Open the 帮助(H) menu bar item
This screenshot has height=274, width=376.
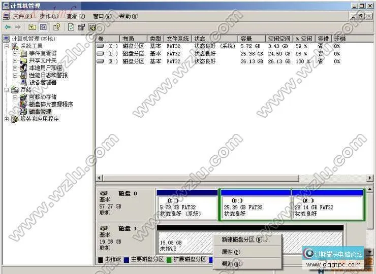[129, 16]
